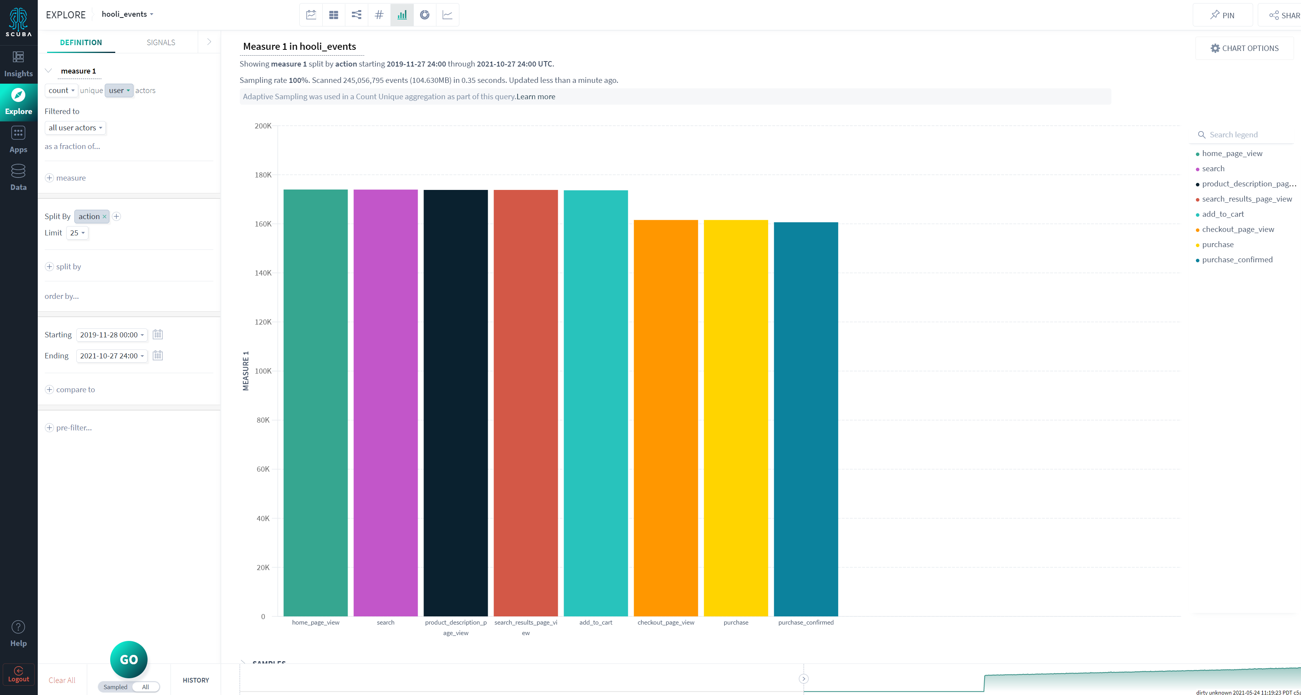
Task: Click plus icon next to action chip
Action: tap(116, 216)
